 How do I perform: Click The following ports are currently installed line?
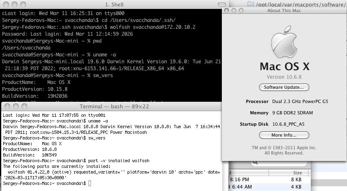[x=56, y=166]
